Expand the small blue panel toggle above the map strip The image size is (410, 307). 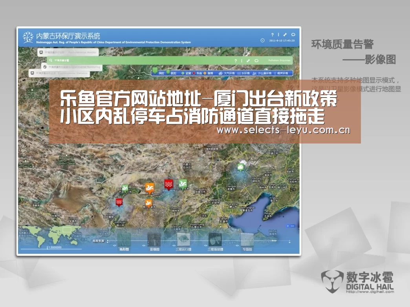[x=291, y=226]
